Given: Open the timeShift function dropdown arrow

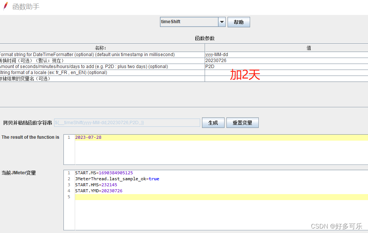Looking at the screenshot, I should (222, 22).
